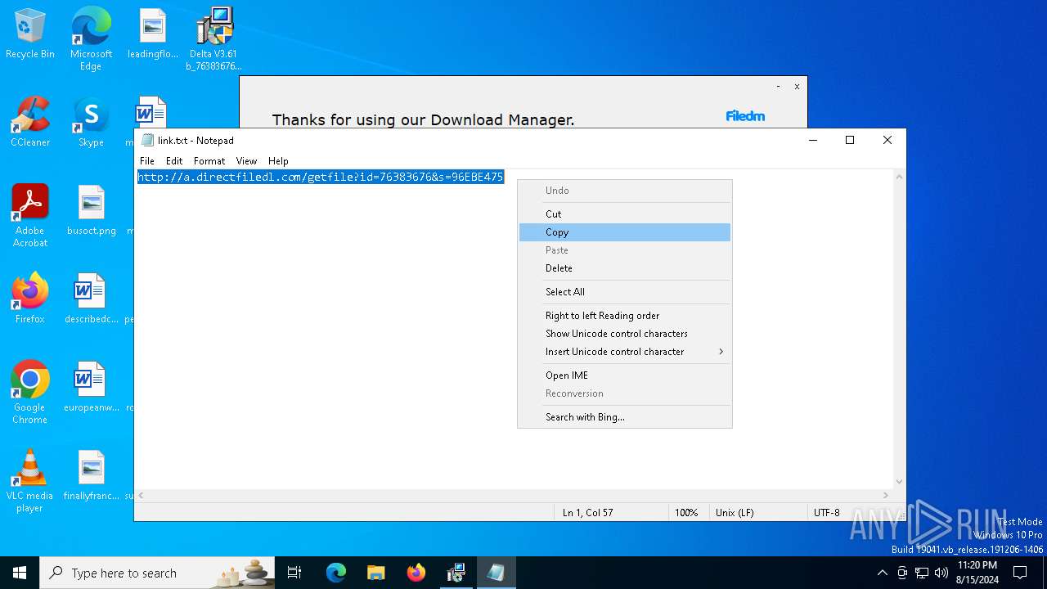Close the Download Manager window

tap(797, 86)
